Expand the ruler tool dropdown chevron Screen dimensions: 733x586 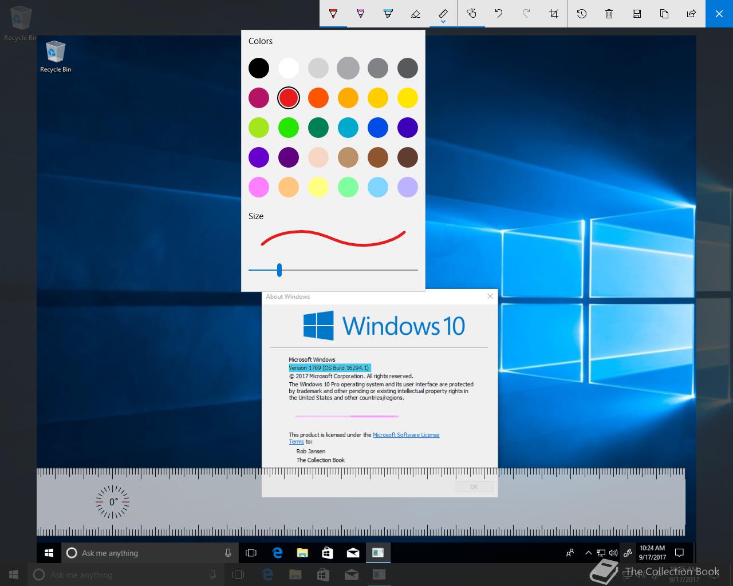tap(443, 22)
